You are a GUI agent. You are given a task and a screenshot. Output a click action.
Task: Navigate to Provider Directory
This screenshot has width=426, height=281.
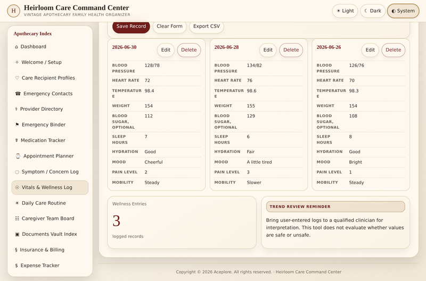coord(50,109)
